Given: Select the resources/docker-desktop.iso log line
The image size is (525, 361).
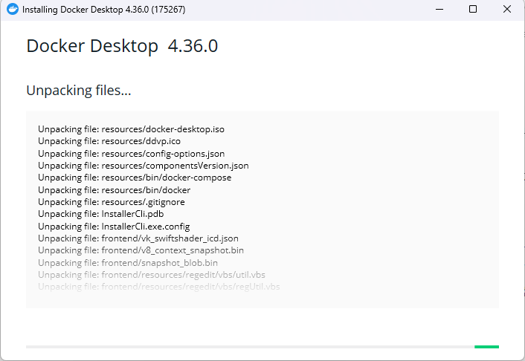Looking at the screenshot, I should click(x=131, y=129).
